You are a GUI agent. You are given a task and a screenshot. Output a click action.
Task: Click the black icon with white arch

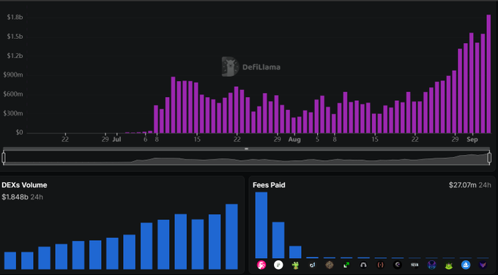[x=363, y=265]
